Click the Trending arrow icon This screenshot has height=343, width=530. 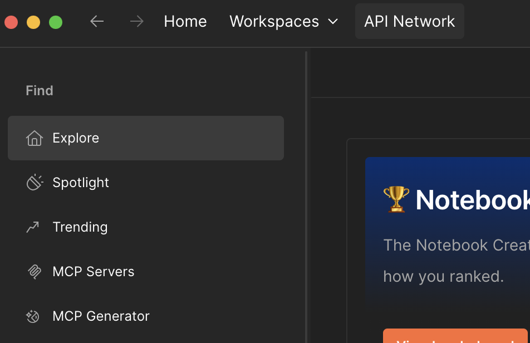point(33,227)
